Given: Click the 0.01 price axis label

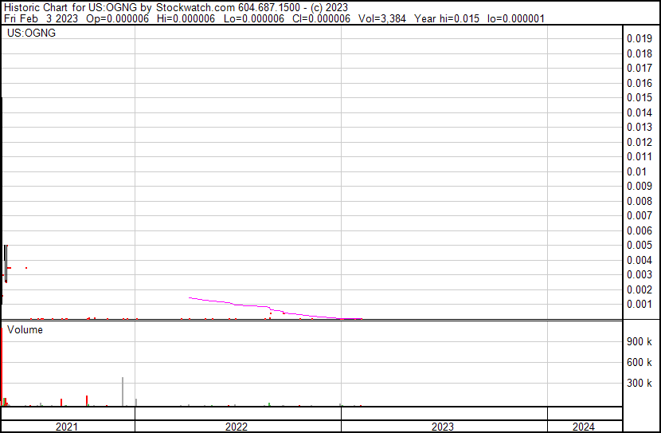Looking at the screenshot, I should 636,171.
